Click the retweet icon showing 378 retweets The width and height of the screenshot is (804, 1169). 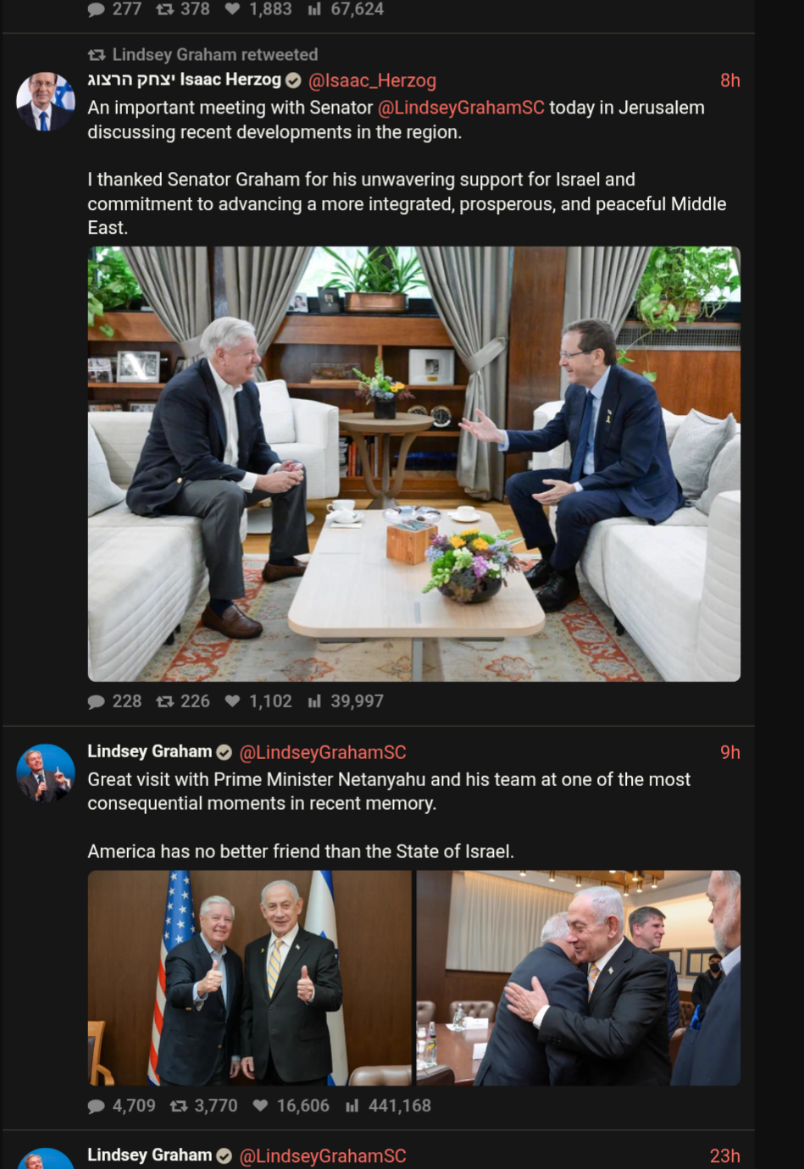165,9
